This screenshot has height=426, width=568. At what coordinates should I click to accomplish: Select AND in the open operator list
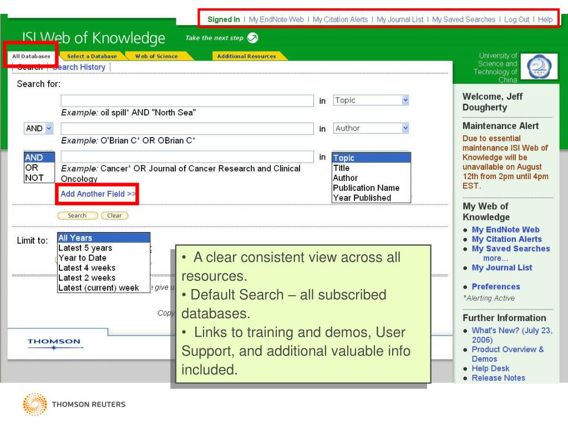click(x=39, y=158)
